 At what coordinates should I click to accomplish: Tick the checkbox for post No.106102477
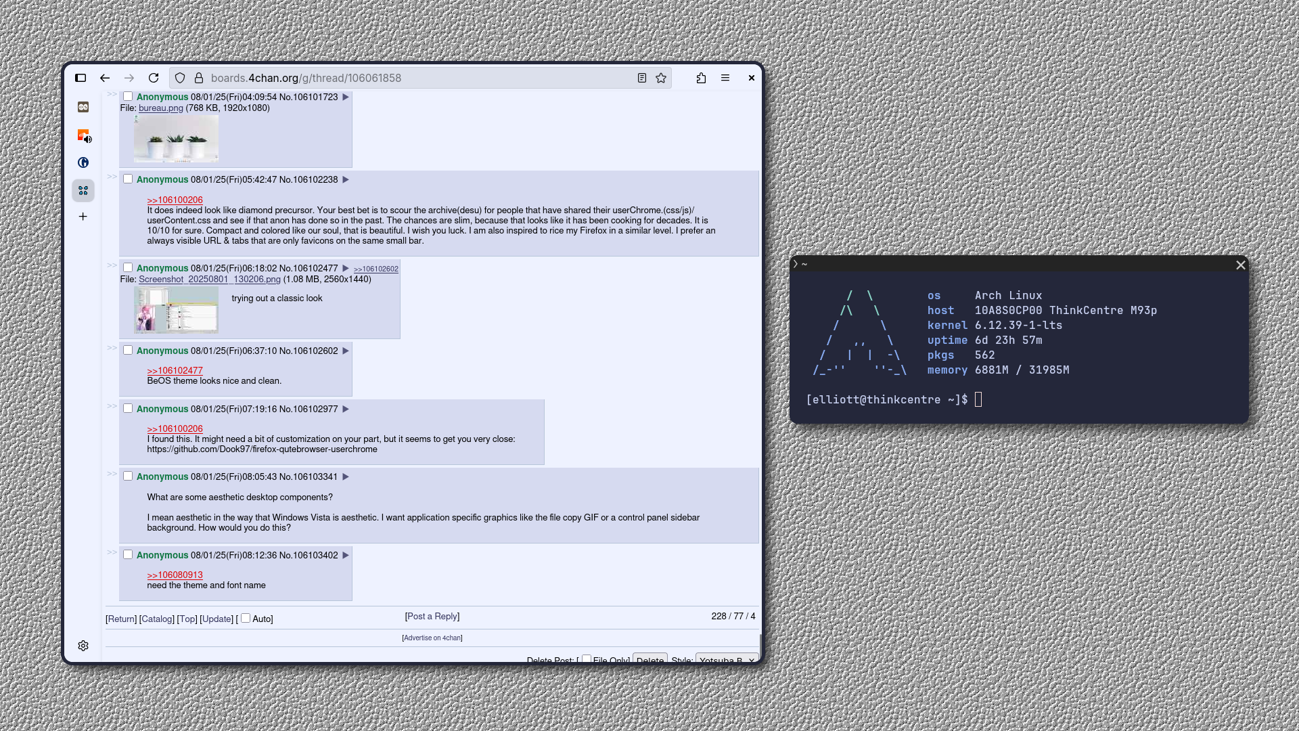coord(128,267)
